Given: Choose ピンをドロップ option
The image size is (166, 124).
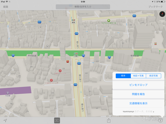Looking at the screenshot, I should click(138, 85).
